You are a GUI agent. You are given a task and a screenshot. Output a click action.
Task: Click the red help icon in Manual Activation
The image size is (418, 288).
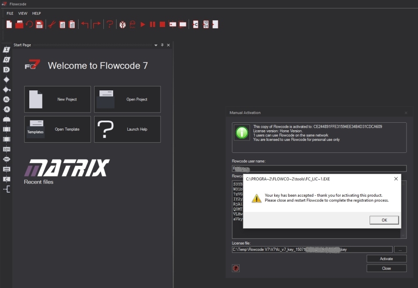coord(236,269)
